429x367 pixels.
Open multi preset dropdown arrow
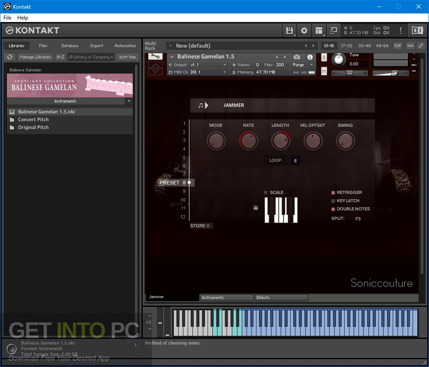(x=170, y=46)
